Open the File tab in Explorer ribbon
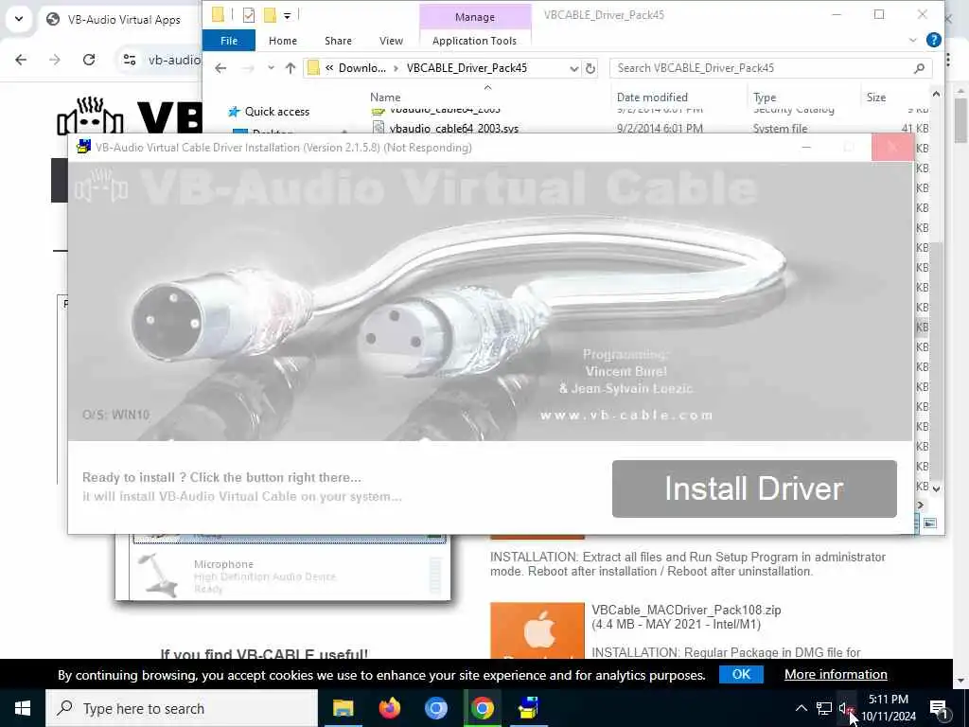 pos(229,41)
